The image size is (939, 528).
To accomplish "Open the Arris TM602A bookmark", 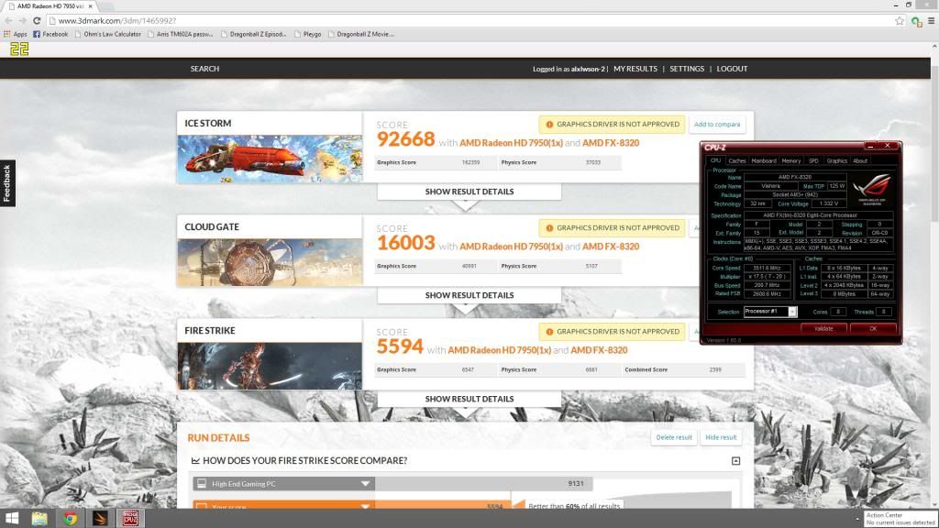I will [181, 34].
